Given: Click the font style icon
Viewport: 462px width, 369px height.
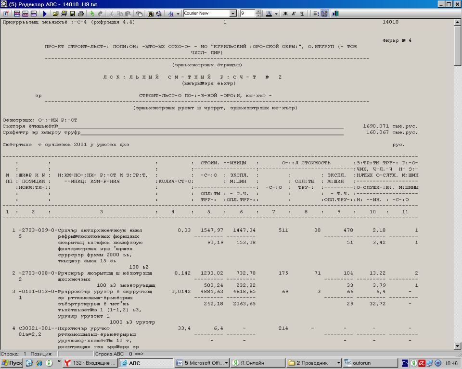Looking at the screenshot, I should pyautogui.click(x=171, y=13).
